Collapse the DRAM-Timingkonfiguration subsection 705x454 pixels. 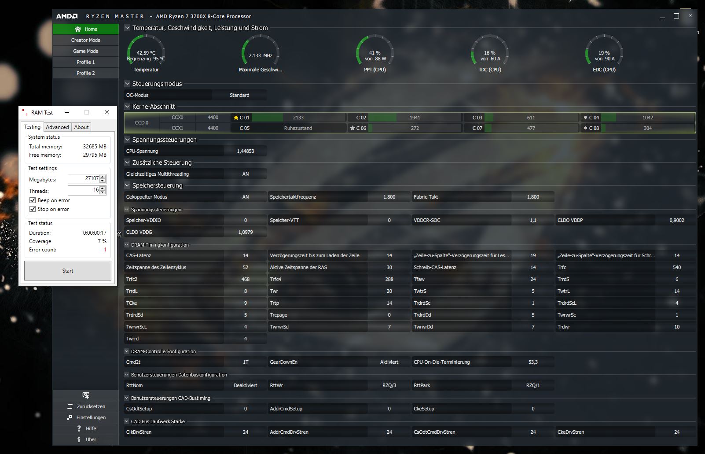[127, 245]
